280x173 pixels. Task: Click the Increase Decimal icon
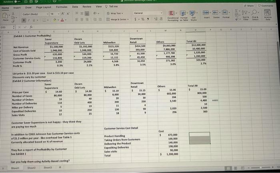[156, 19]
